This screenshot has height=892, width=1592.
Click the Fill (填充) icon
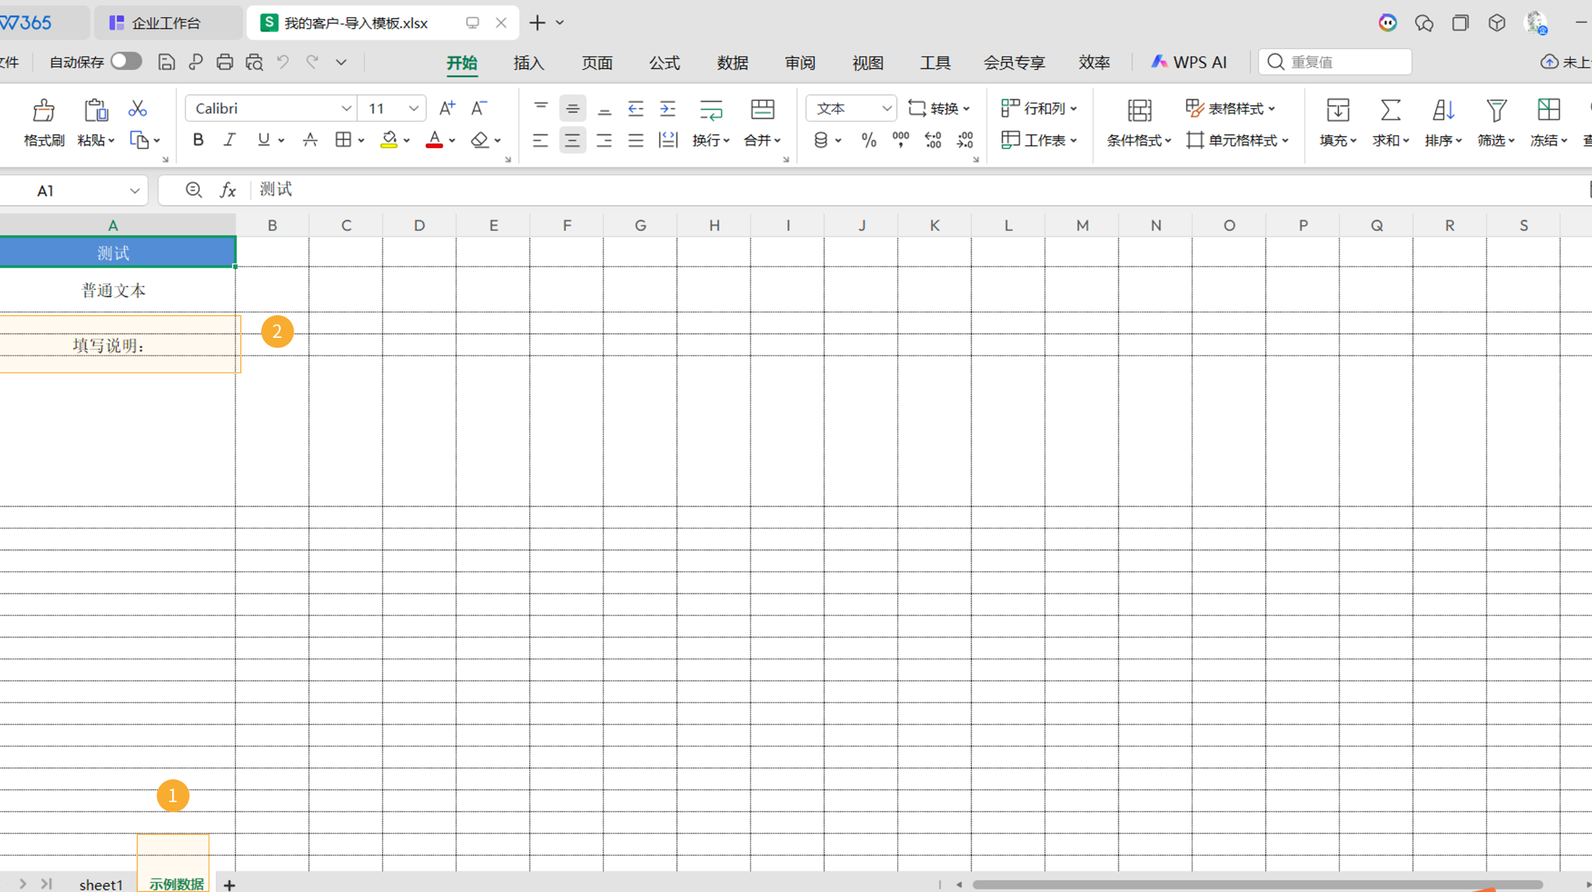pyautogui.click(x=1337, y=110)
